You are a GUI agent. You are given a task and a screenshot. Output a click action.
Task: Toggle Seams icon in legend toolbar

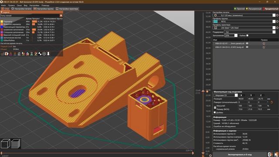pyautogui.click(x=19, y=54)
